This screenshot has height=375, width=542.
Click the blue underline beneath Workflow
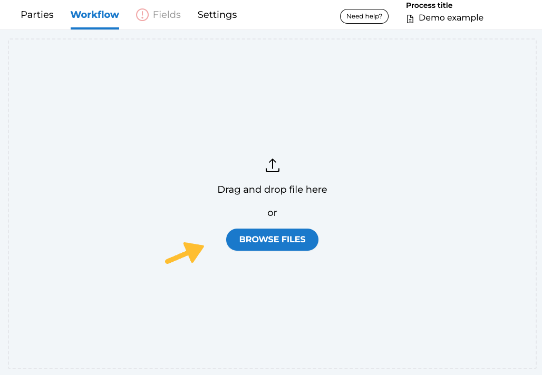[x=95, y=27]
